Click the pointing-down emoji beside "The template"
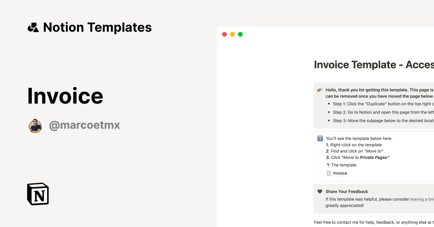The height and width of the screenshot is (227, 434). (328, 165)
